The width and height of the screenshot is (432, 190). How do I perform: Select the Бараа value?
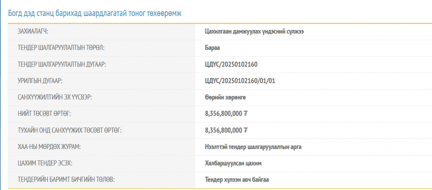click(212, 48)
